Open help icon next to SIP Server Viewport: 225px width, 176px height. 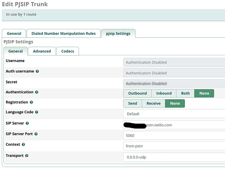27,123
